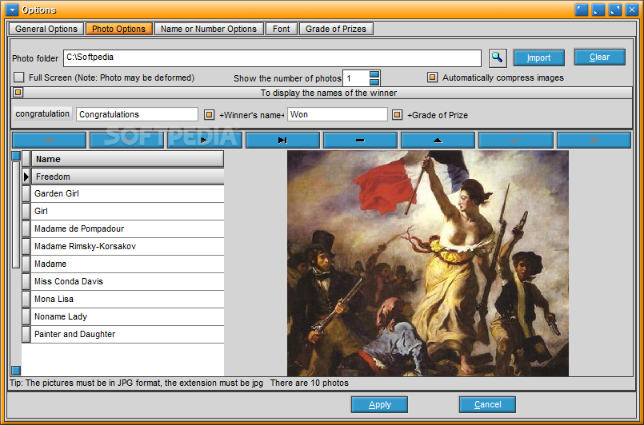Toggle Automatically compress images checkbox
This screenshot has width=644, height=425.
[432, 77]
